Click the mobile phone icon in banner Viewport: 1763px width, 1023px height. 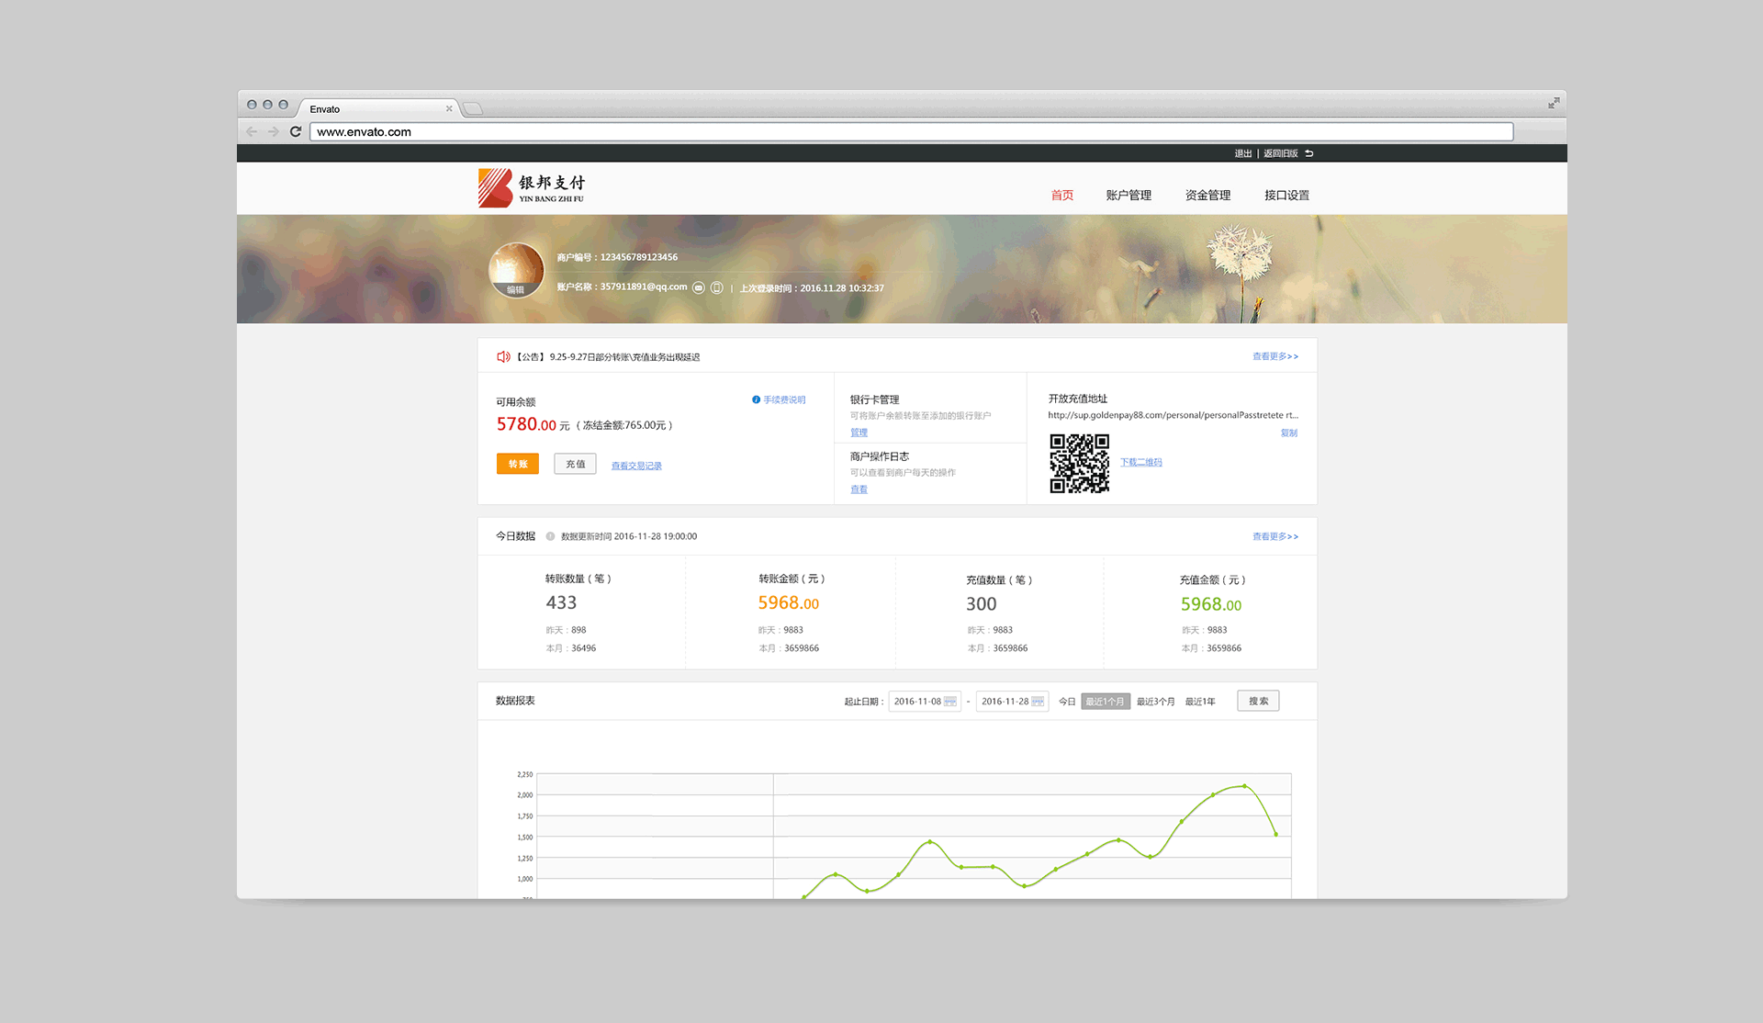coord(716,287)
